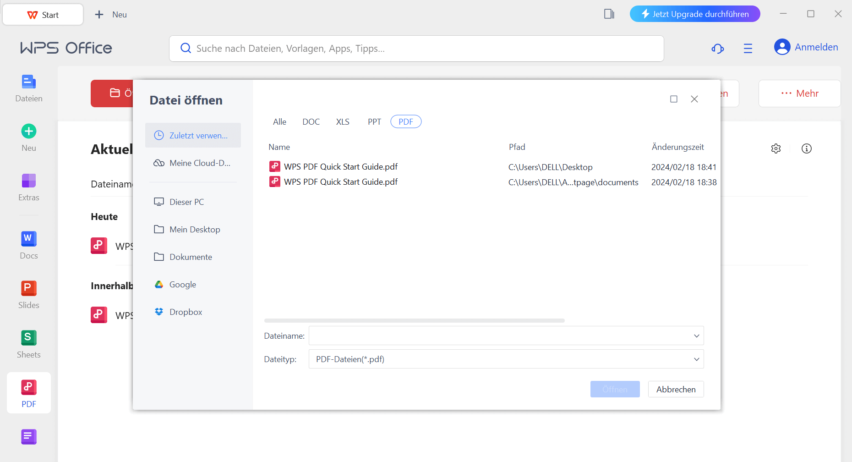Switch to the DOC filter tab
This screenshot has width=852, height=462.
click(x=311, y=122)
